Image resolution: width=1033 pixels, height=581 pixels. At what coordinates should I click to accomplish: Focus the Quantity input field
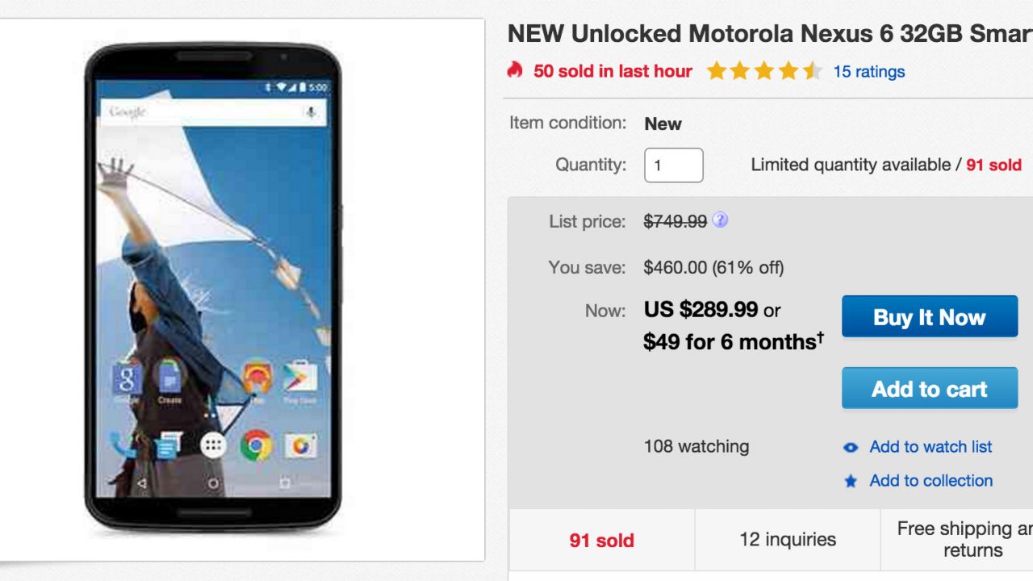point(673,165)
